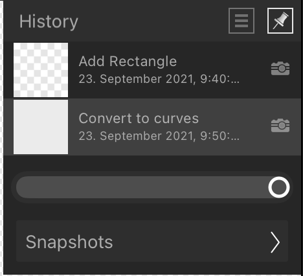Toggle the pin icon for History panel
The height and width of the screenshot is (276, 303).
pos(280,21)
